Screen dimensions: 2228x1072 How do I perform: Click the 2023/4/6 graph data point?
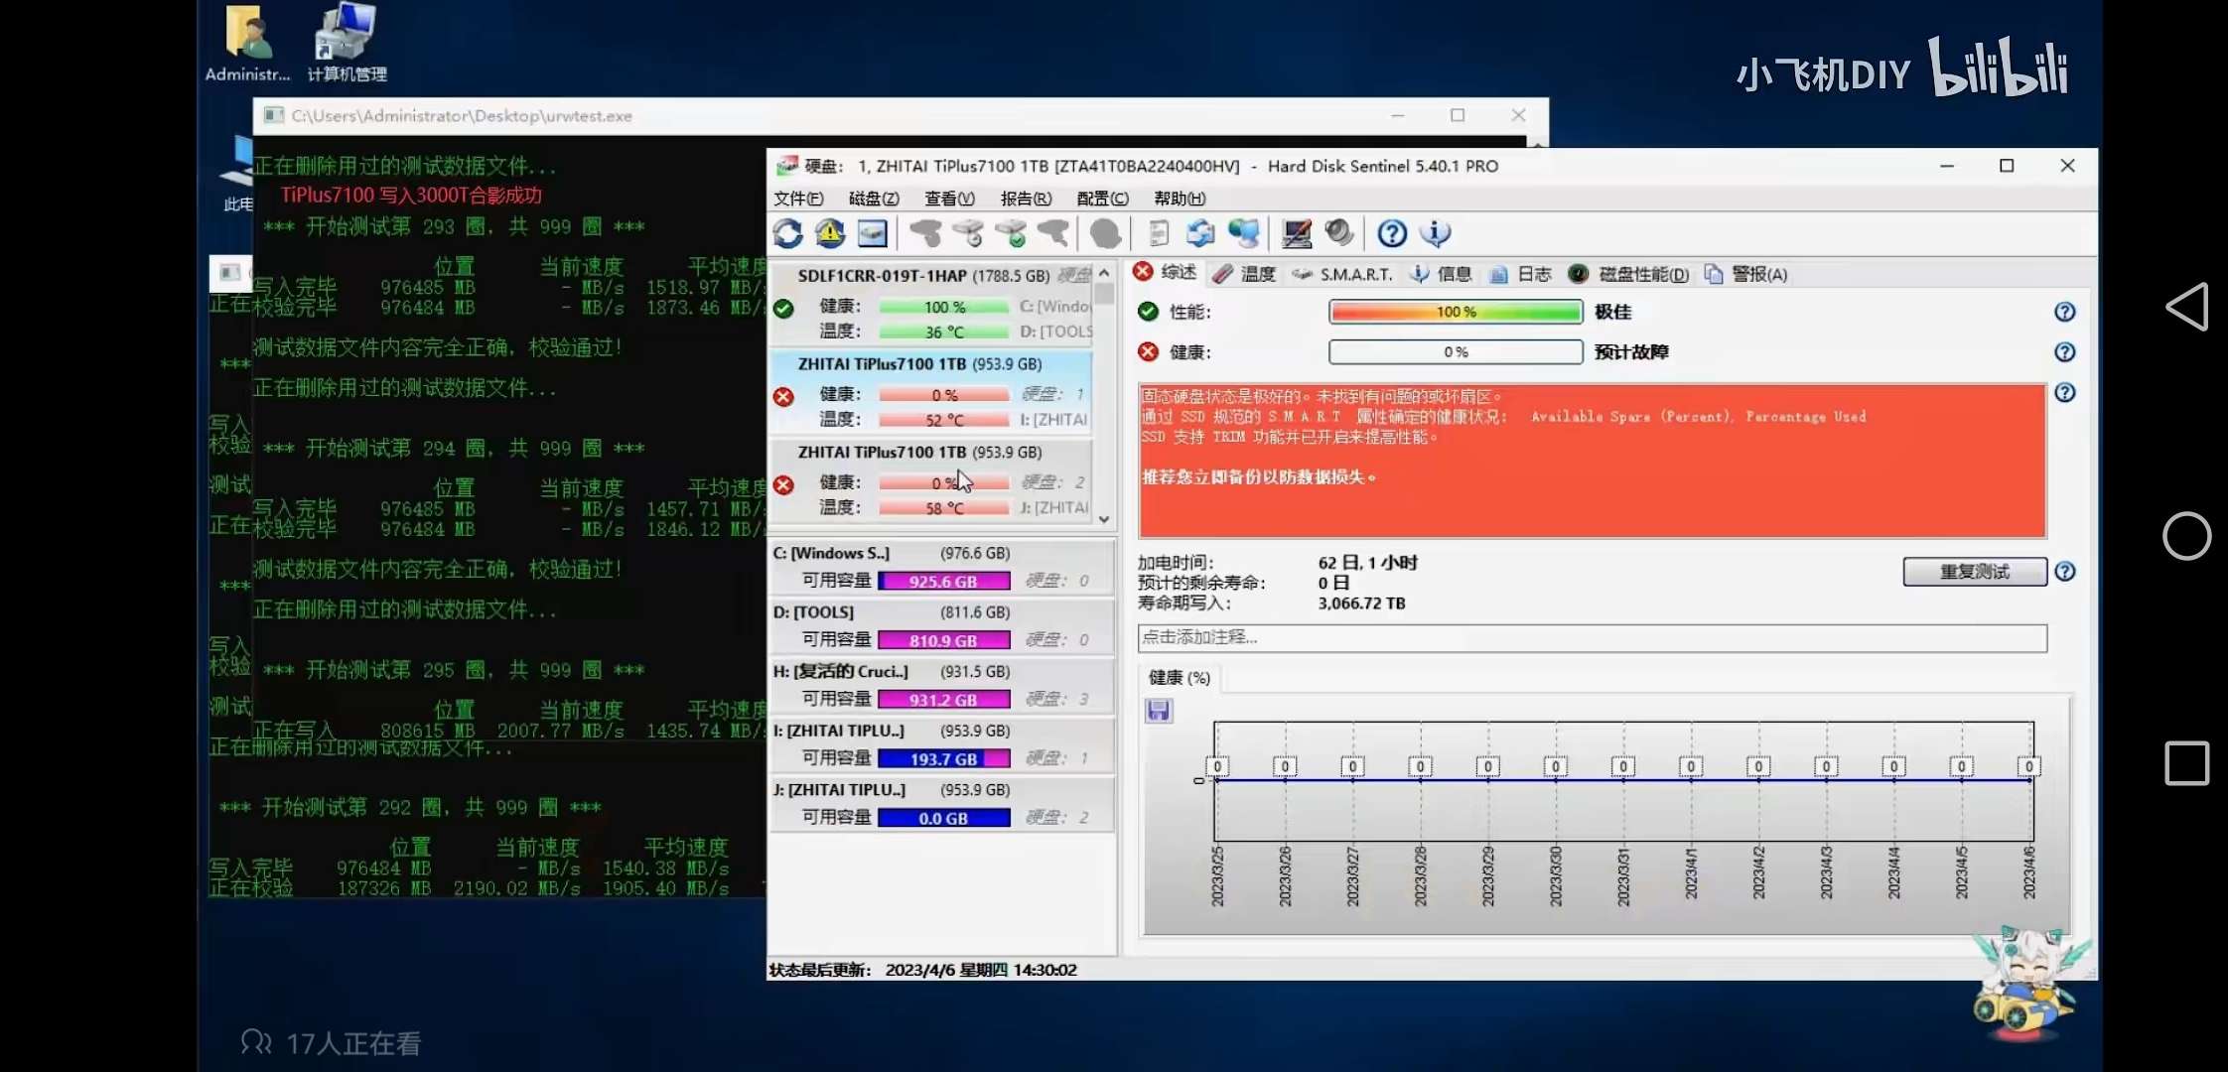coord(2028,766)
